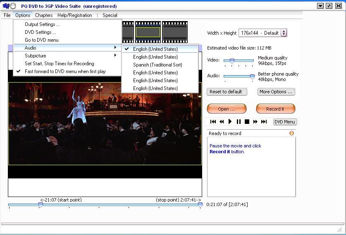Click the '0:21:07 of [2:07:41]' time text
The image size is (346, 235).
tap(227, 204)
